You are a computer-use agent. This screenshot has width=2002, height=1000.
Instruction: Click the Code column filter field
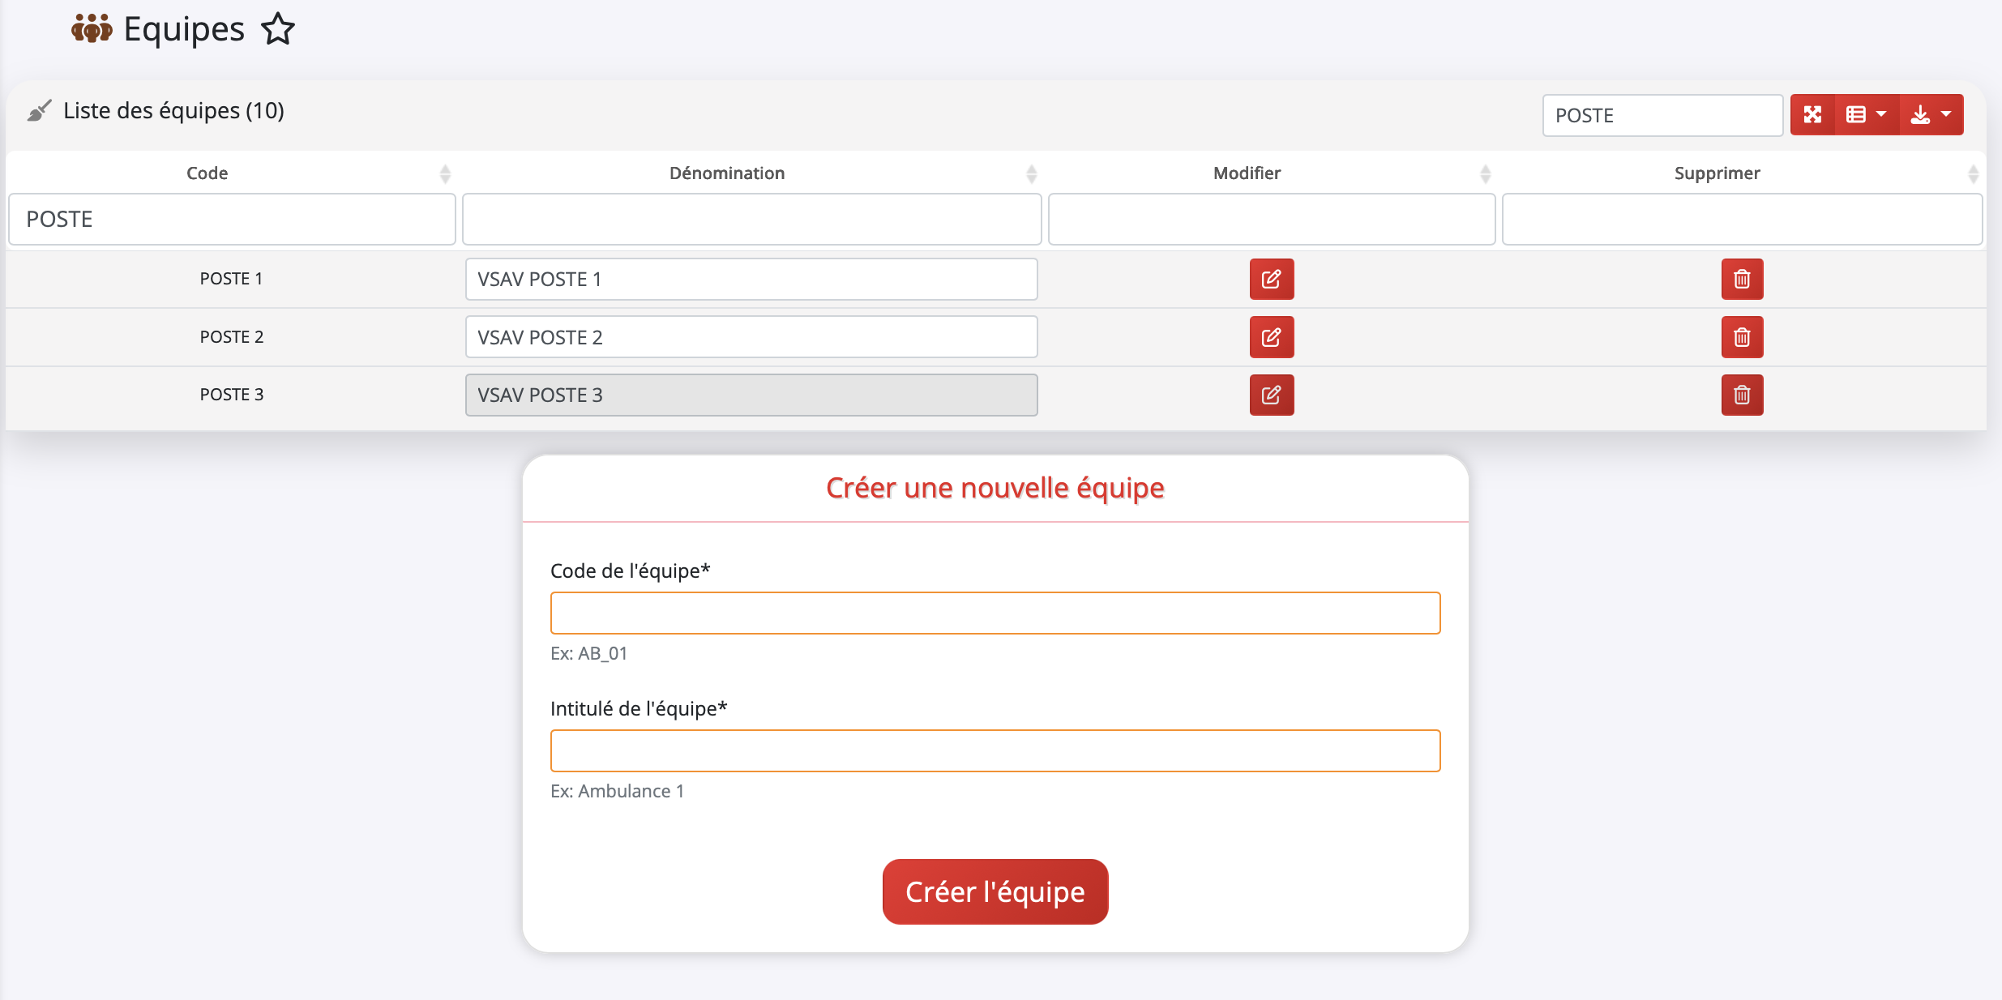[x=232, y=219]
